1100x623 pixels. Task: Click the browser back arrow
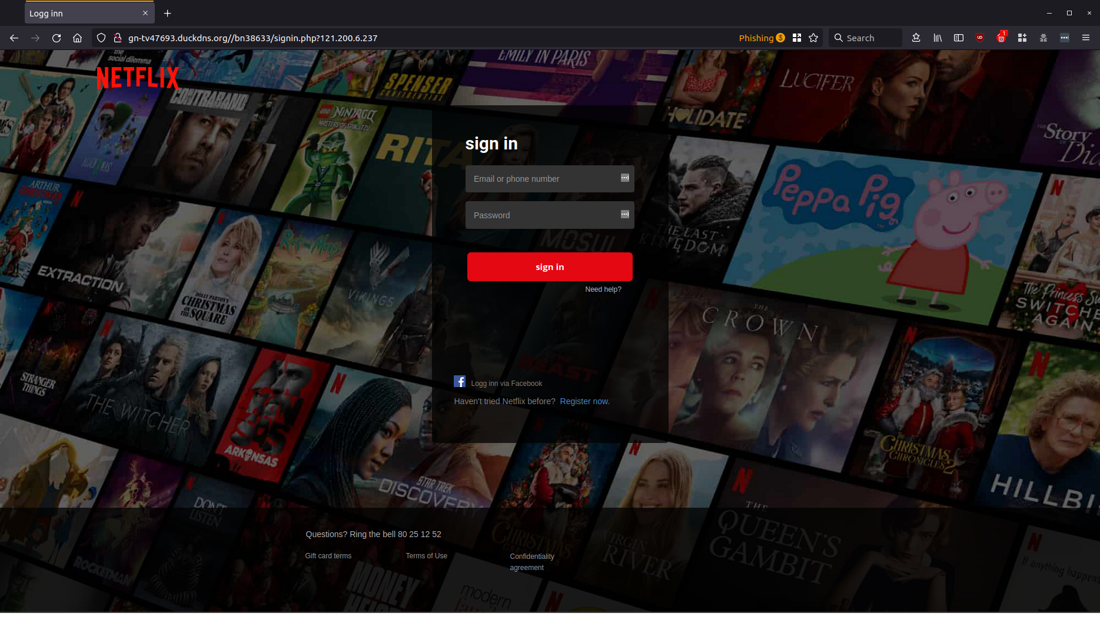pyautogui.click(x=14, y=38)
